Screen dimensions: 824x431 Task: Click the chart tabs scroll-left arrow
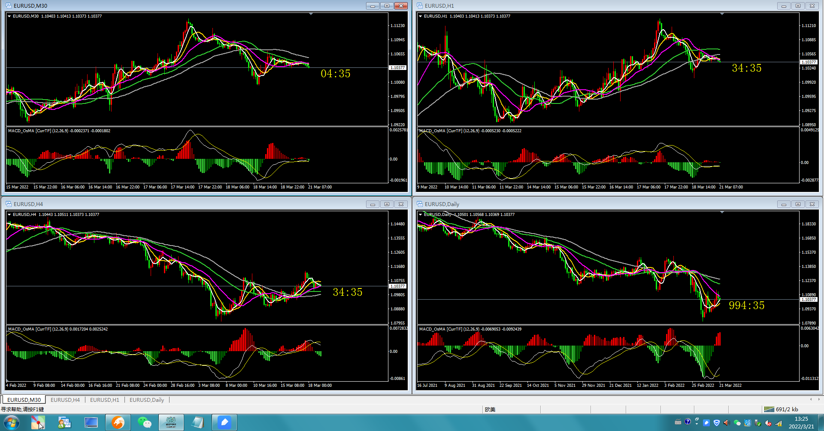point(811,400)
